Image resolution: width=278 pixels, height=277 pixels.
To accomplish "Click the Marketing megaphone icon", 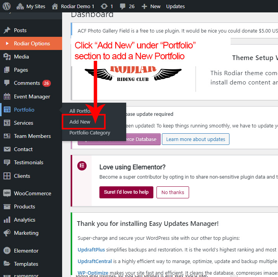I will click(7, 233).
